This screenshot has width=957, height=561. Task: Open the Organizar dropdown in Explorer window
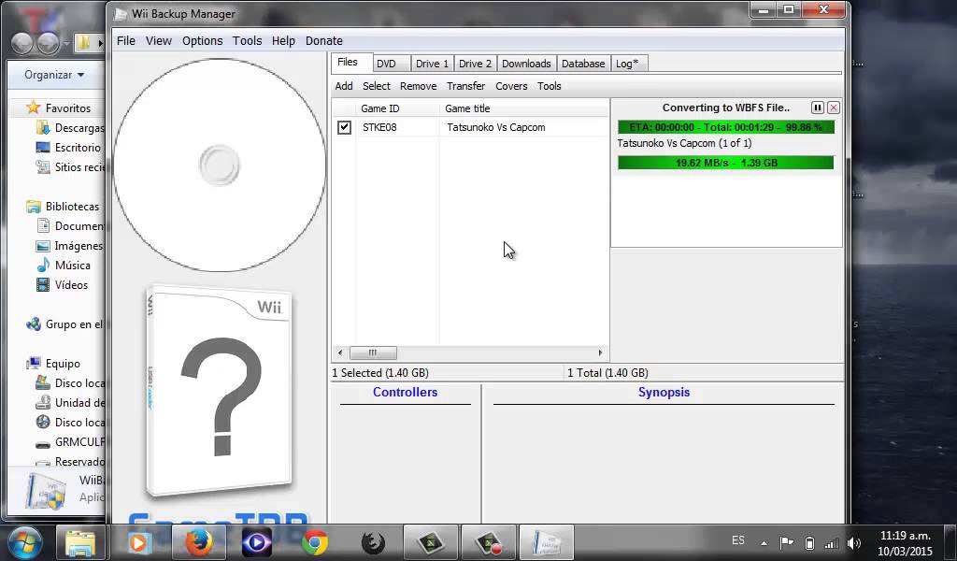click(53, 75)
